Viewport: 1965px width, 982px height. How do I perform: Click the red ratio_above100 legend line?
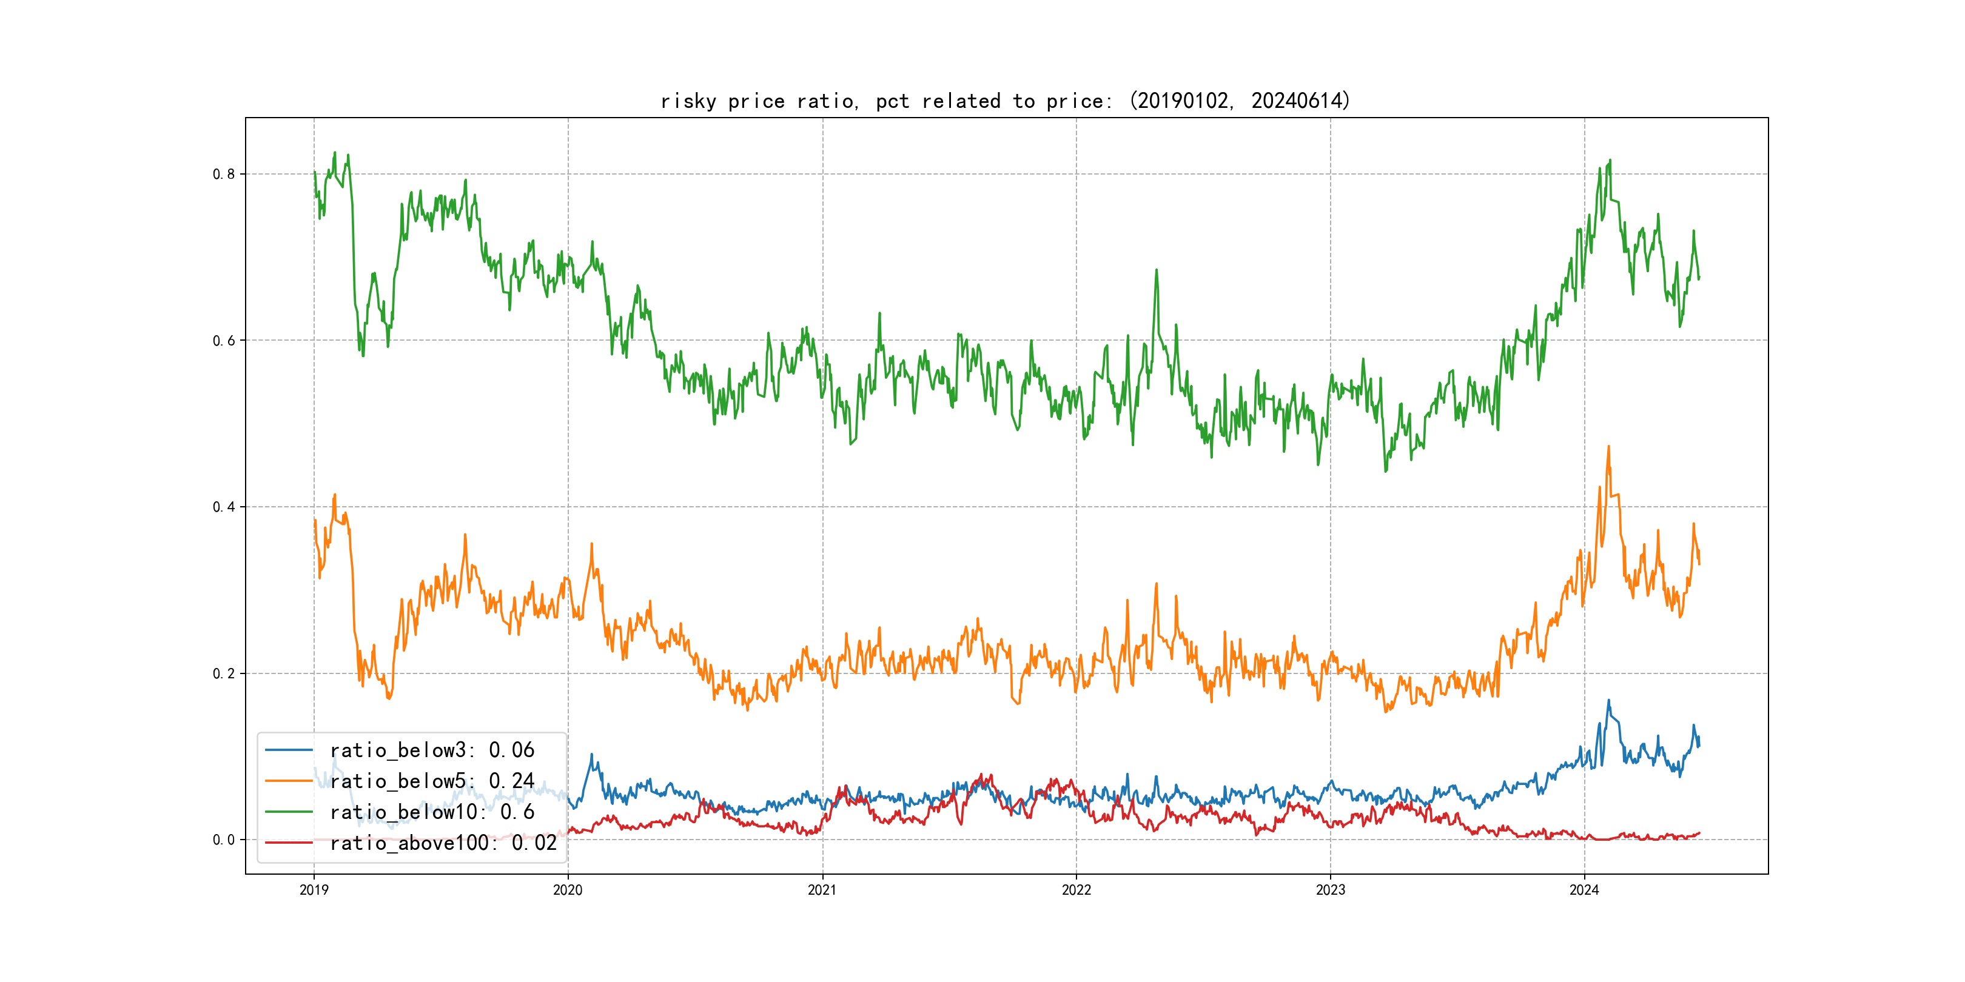(288, 843)
